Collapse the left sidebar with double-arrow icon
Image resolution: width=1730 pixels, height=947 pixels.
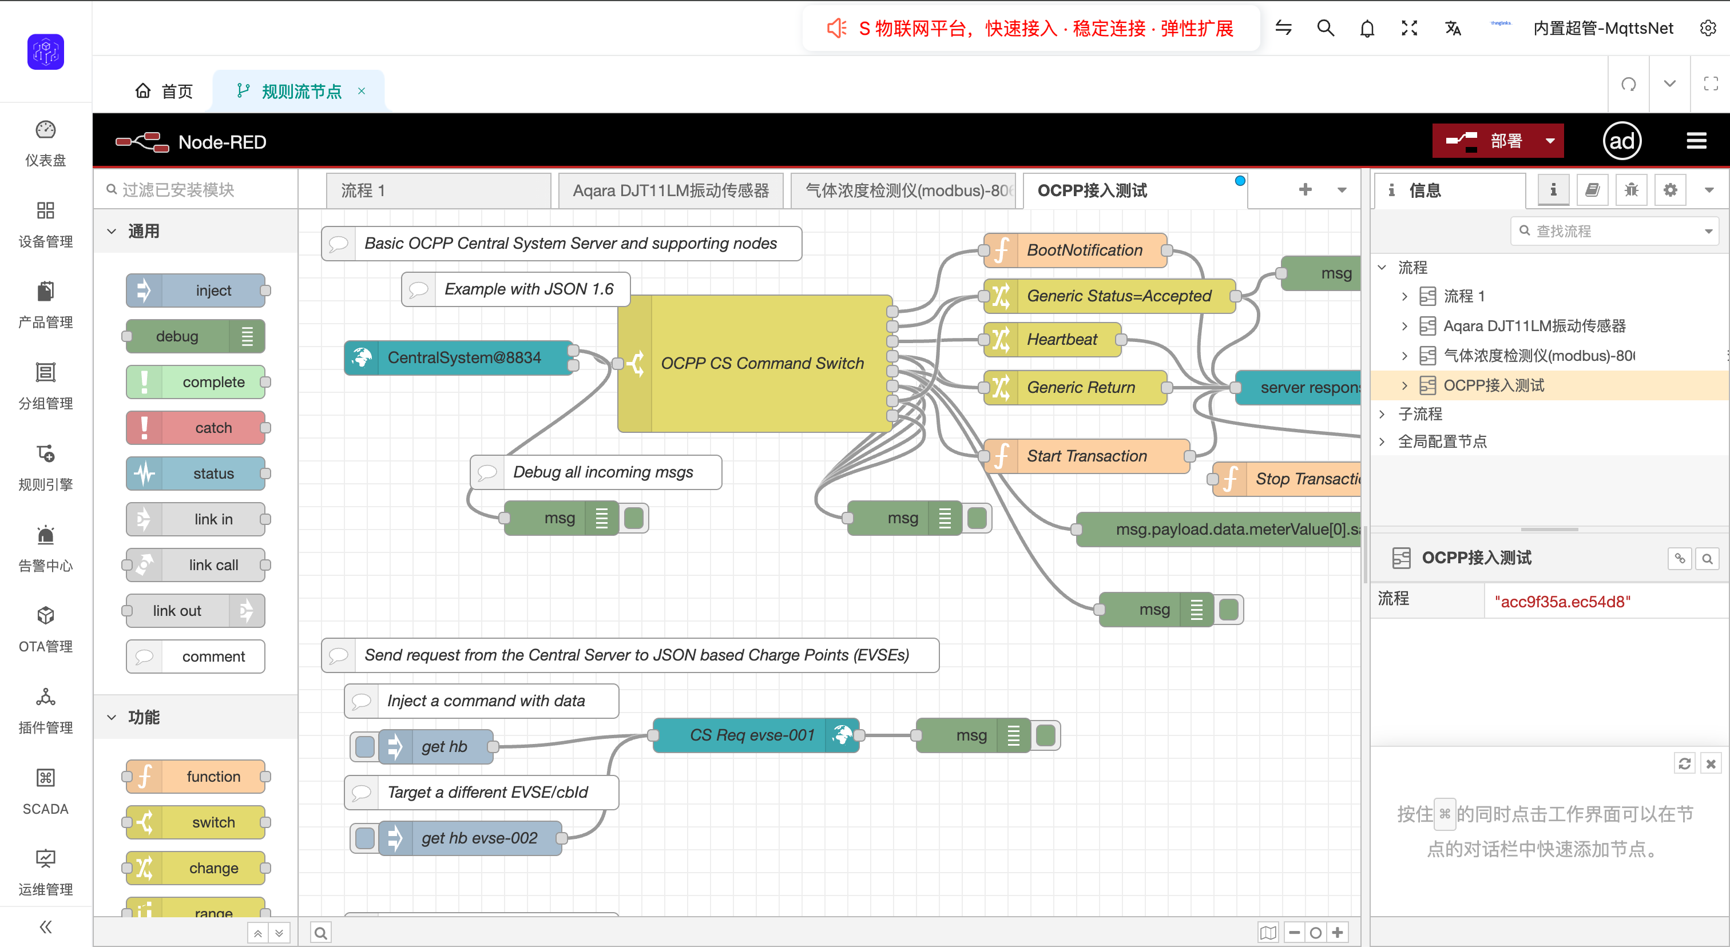(45, 927)
